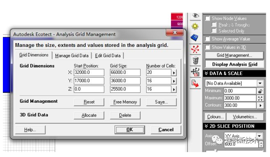Click the red 1200 legend swatch
270x157 pixels.
177,17
